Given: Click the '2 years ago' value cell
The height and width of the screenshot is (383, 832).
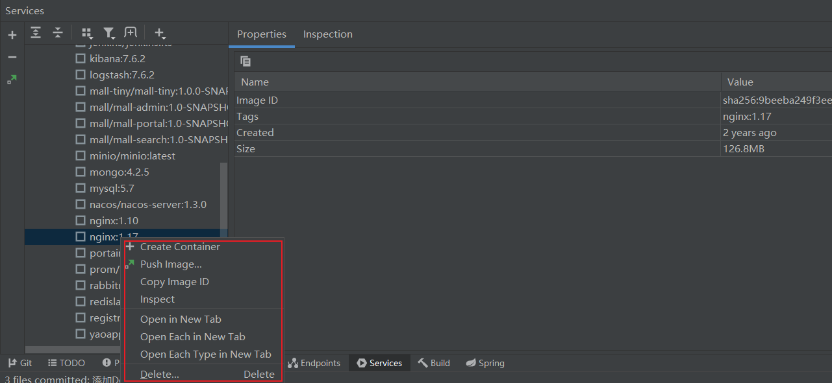Looking at the screenshot, I should [777, 133].
